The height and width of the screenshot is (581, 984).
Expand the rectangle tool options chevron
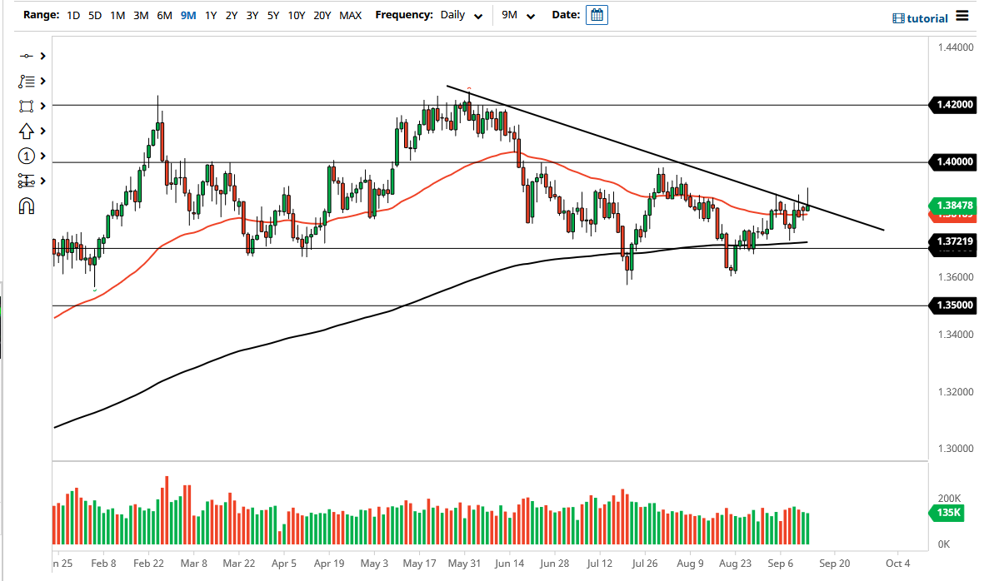tap(43, 106)
